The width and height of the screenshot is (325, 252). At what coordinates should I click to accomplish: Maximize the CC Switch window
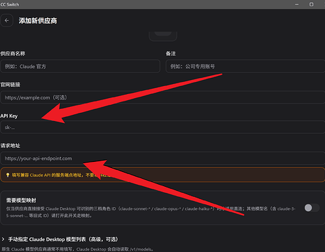[312, 4]
